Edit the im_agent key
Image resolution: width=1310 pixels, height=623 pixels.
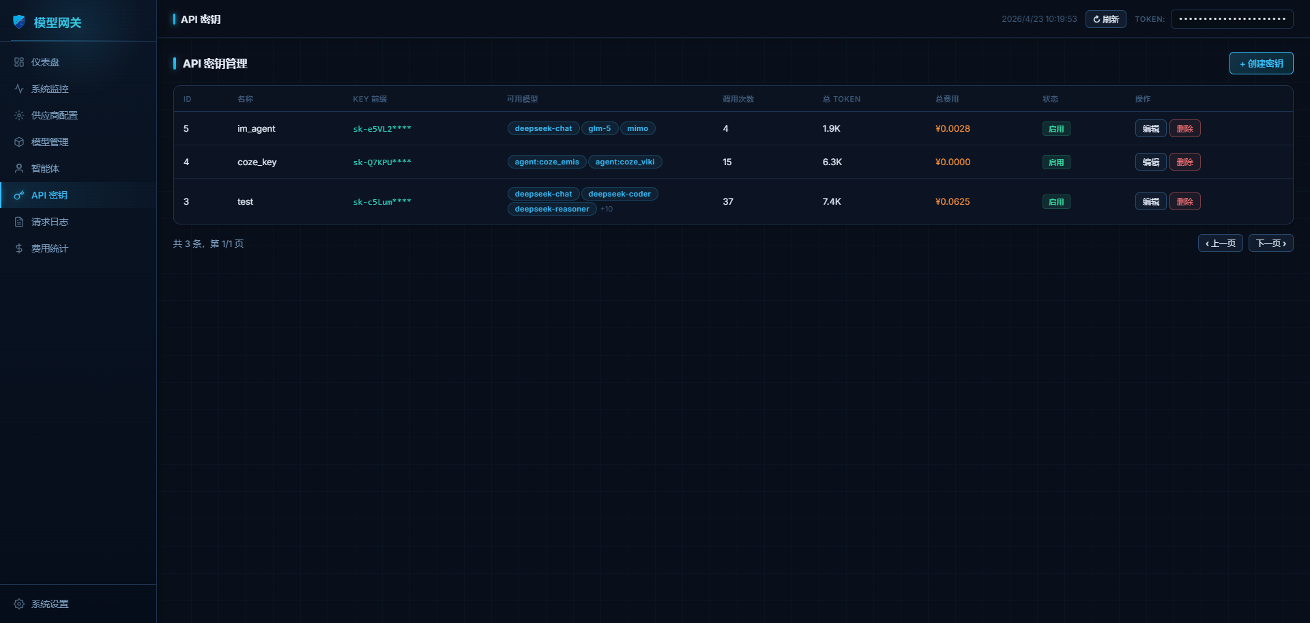[1150, 128]
